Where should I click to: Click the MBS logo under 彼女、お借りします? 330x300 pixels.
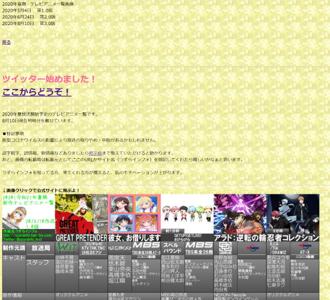147,245
